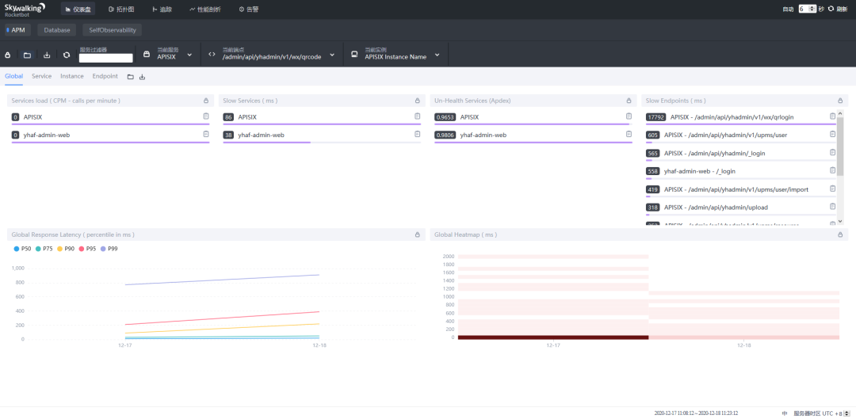The width and height of the screenshot is (856, 419).
Task: Switch to the Instance tab
Action: coord(72,76)
